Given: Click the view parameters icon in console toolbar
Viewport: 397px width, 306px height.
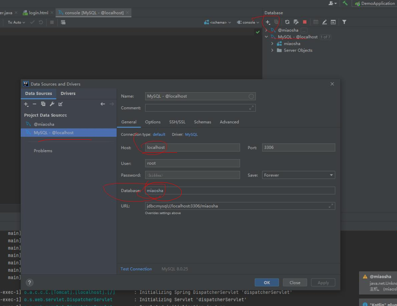Looking at the screenshot, I should click(63, 22).
